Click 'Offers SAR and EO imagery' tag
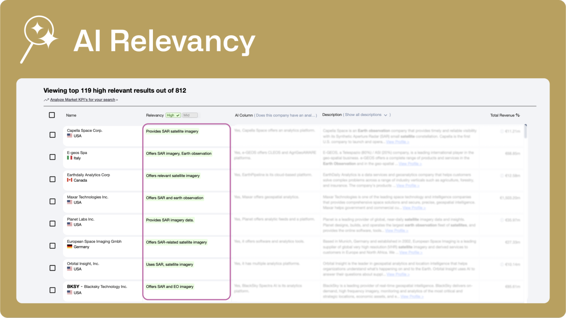The width and height of the screenshot is (566, 318). click(x=170, y=286)
